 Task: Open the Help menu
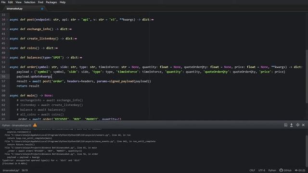point(63,2)
